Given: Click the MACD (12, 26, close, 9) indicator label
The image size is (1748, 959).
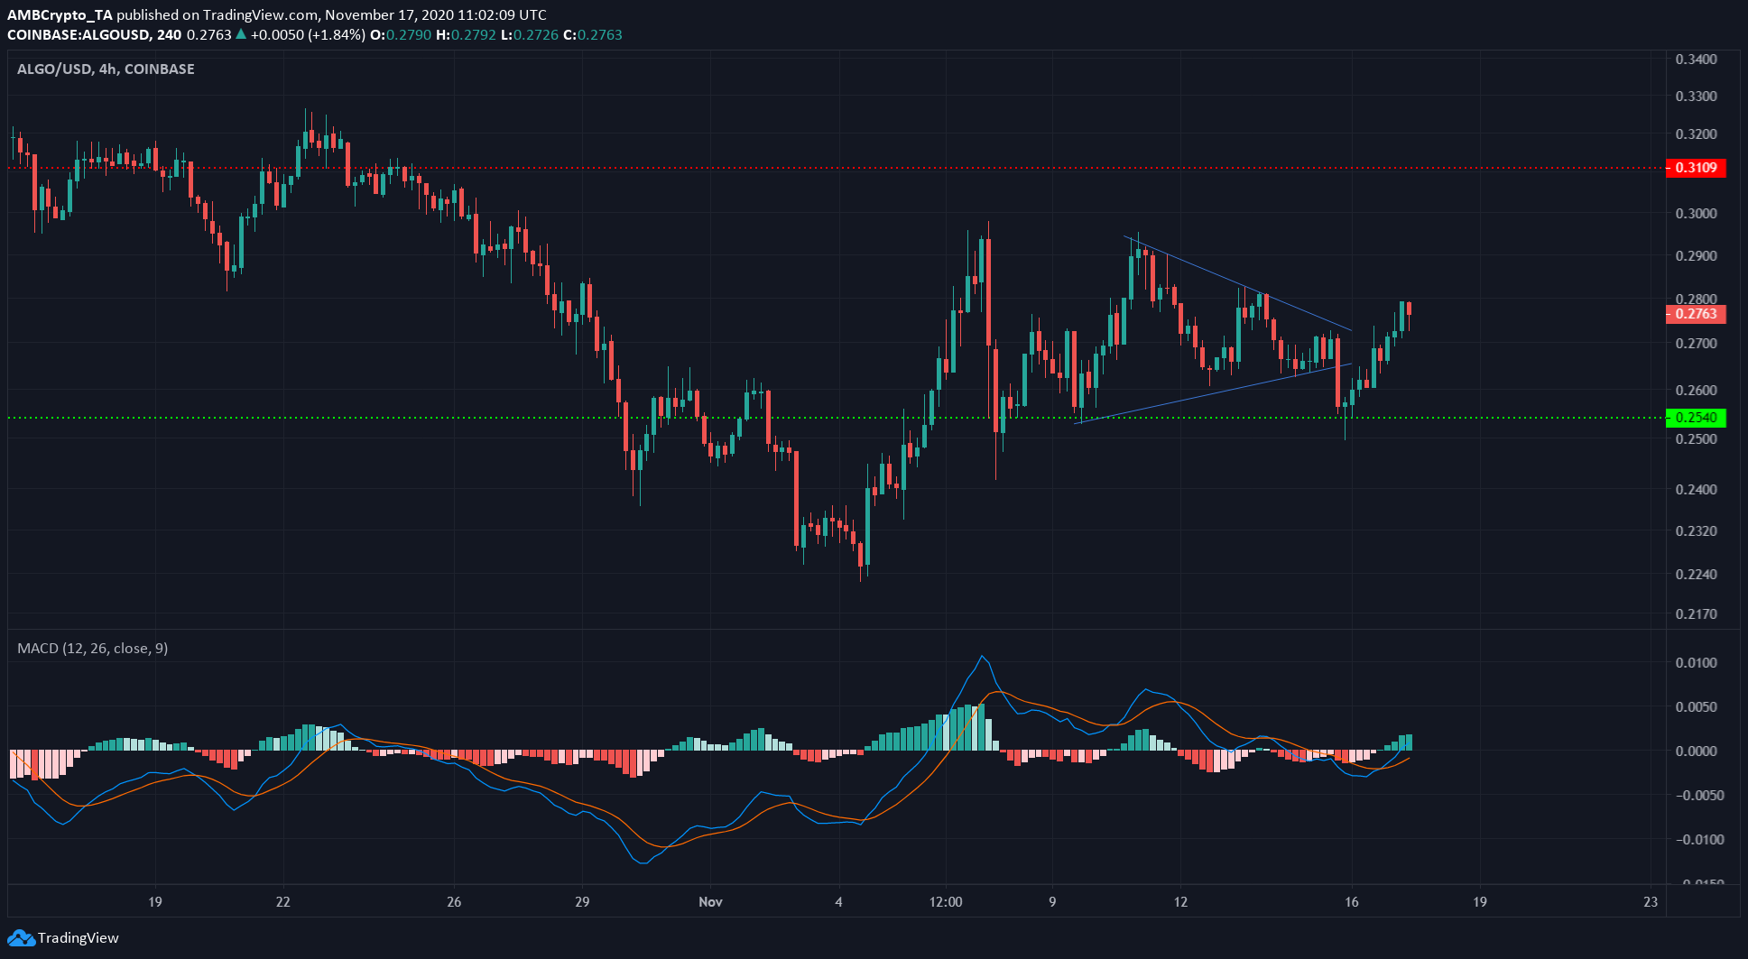Looking at the screenshot, I should click(92, 648).
